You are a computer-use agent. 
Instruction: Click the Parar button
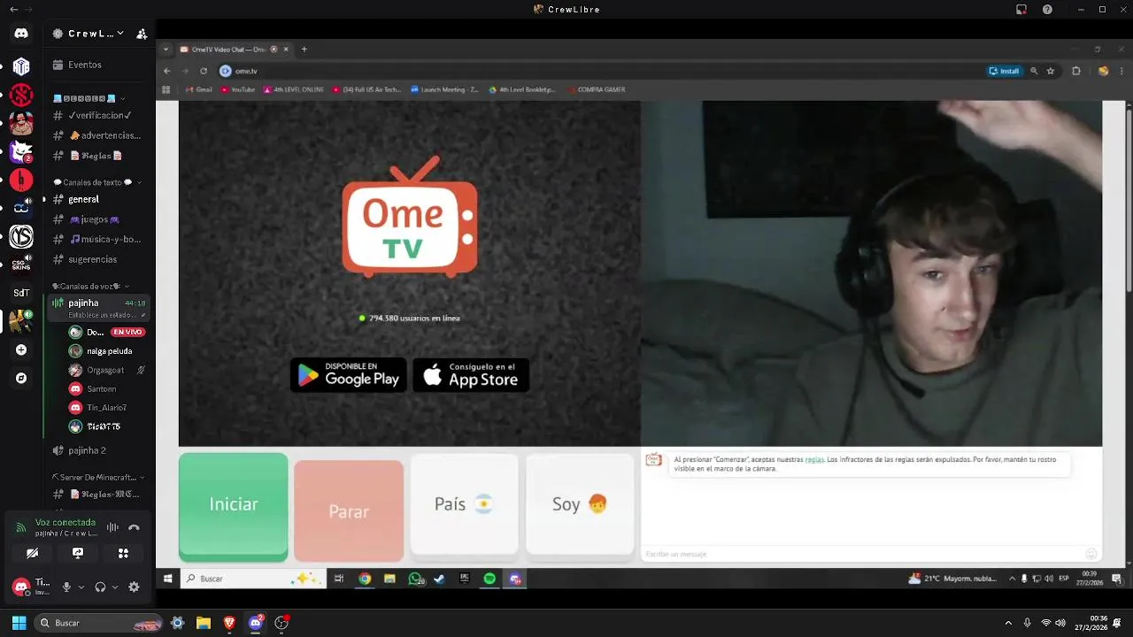pyautogui.click(x=349, y=511)
